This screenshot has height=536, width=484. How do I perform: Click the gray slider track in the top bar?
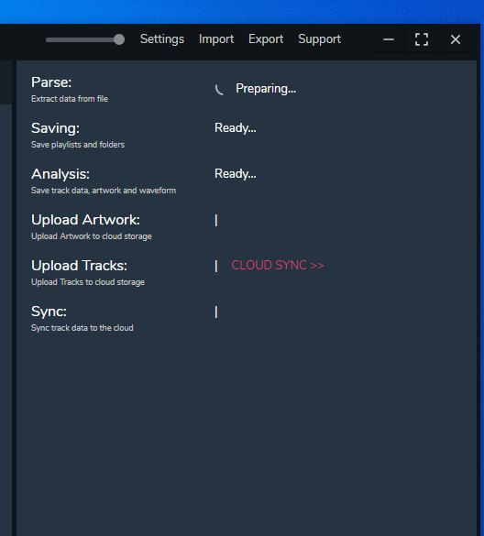point(82,39)
